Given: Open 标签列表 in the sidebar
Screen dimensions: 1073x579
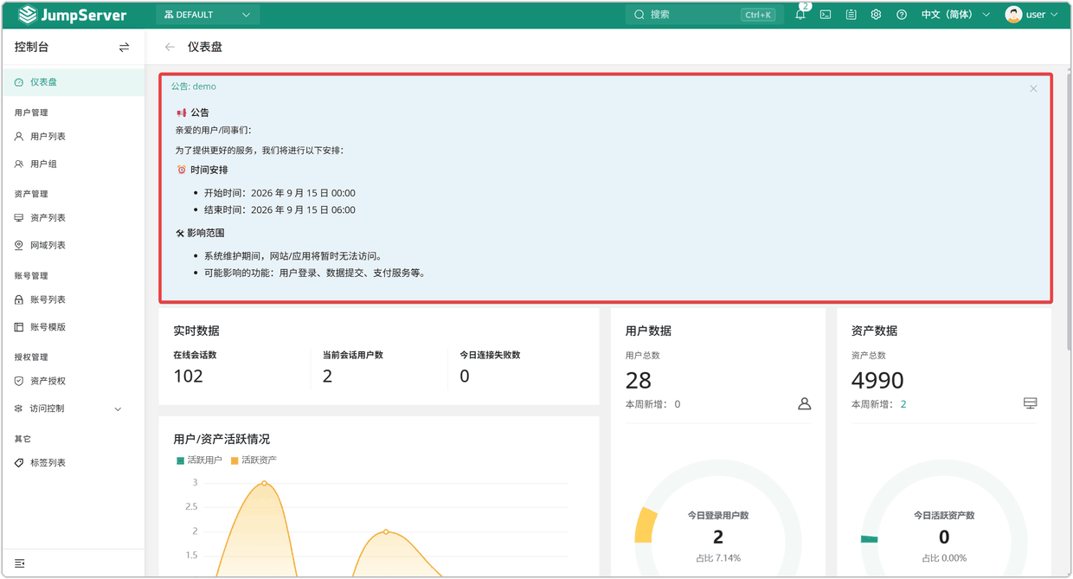Looking at the screenshot, I should point(73,463).
